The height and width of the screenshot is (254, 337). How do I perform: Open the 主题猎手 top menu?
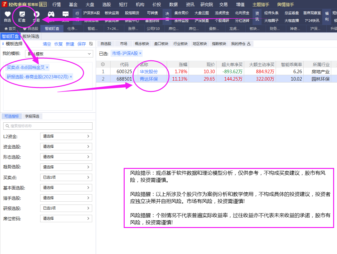tap(261, 4)
